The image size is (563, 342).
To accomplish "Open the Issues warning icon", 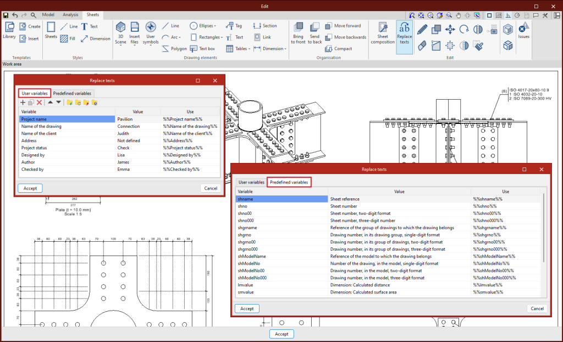I will pyautogui.click(x=523, y=30).
